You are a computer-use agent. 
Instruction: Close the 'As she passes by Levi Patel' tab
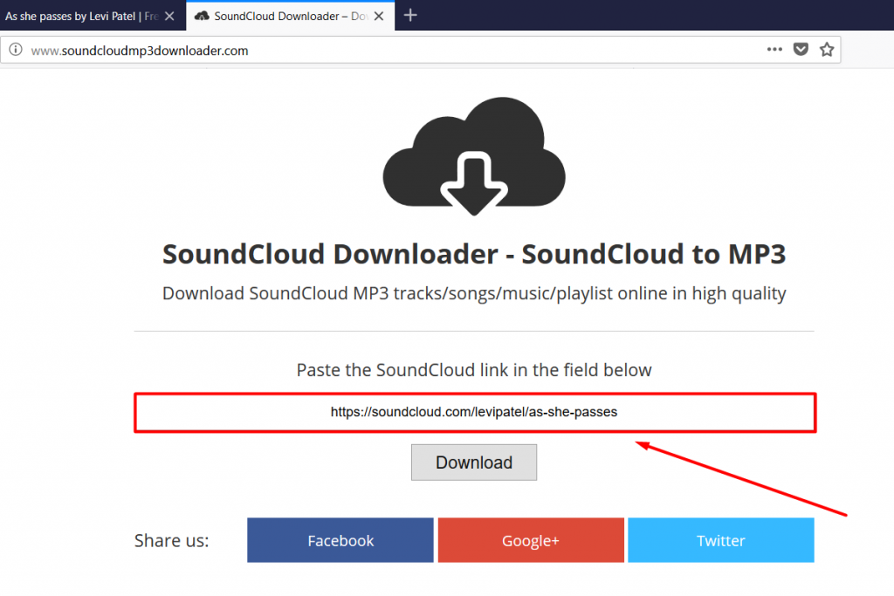[169, 16]
